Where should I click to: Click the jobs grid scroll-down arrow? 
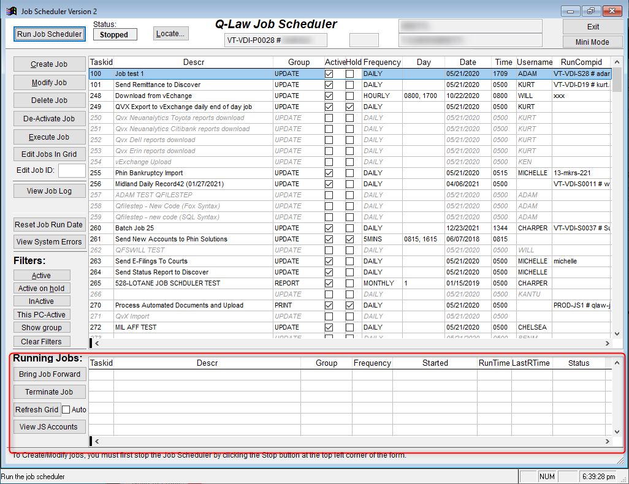617,334
